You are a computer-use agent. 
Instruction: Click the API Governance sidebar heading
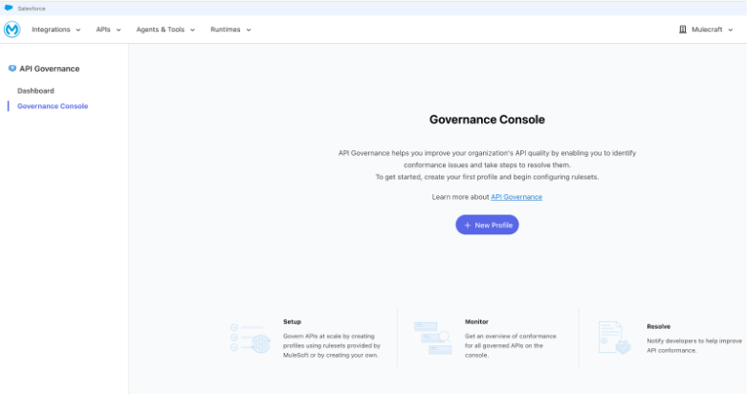49,69
